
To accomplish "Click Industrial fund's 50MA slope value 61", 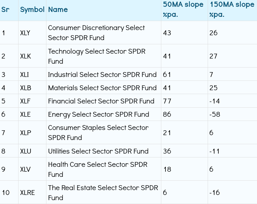I will [167, 75].
